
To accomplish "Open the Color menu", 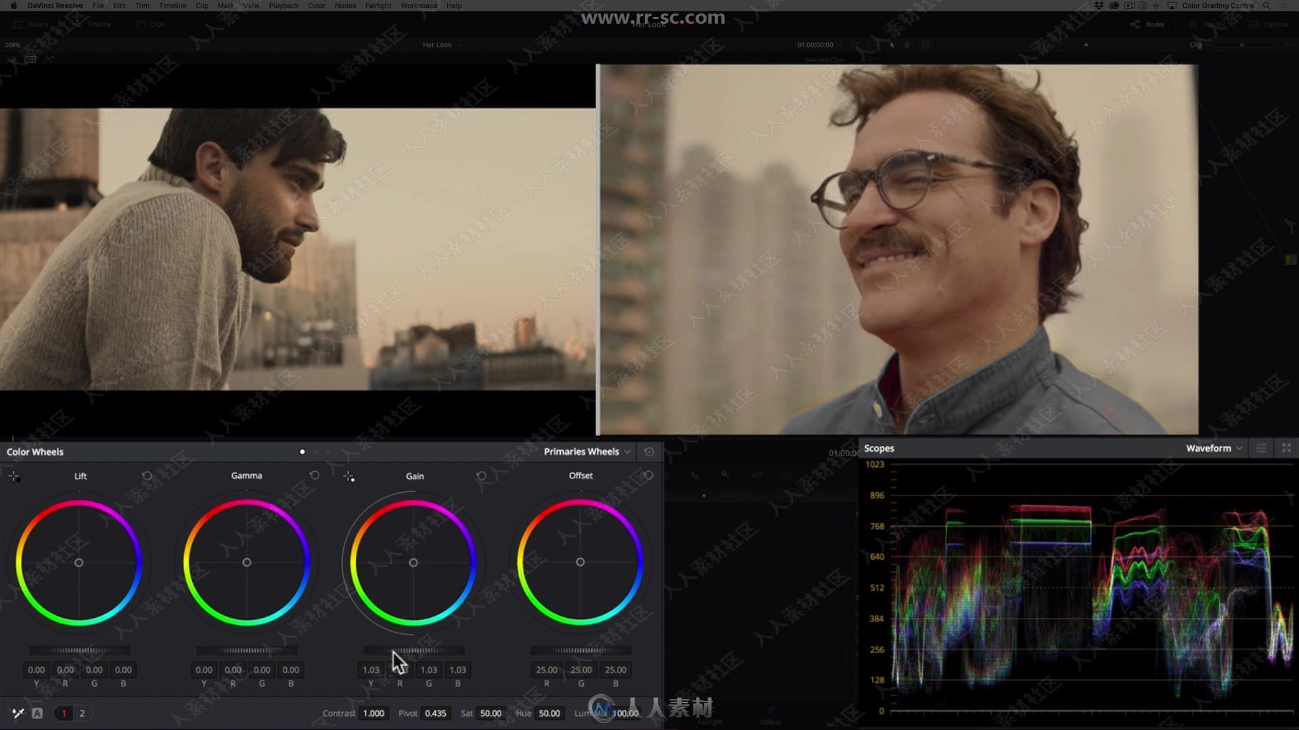I will point(317,5).
